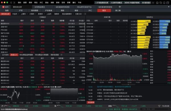The height and width of the screenshot is (111, 171).
Task: Select the 全球商品概览 page tab
Action: pos(40,7)
